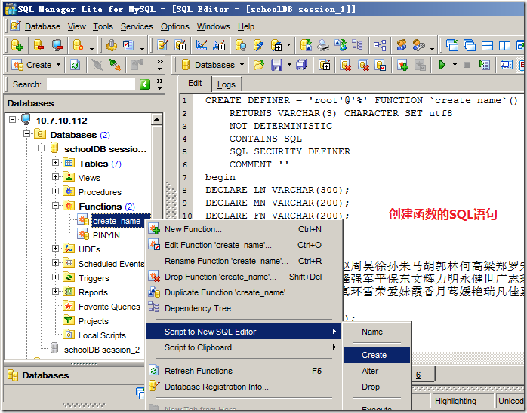Click the green Execute query play icon
The width and height of the screenshot is (527, 413).
click(x=442, y=64)
